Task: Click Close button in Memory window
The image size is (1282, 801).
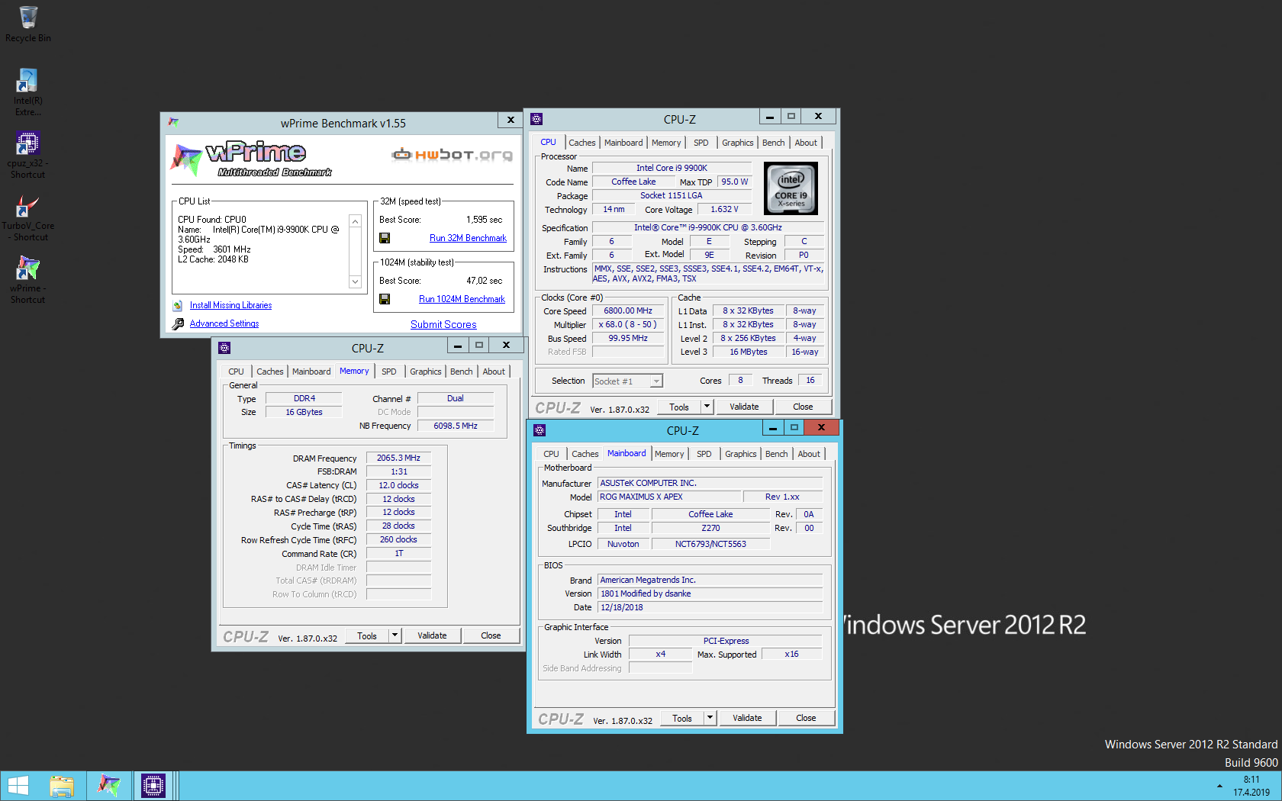Action: 491,635
